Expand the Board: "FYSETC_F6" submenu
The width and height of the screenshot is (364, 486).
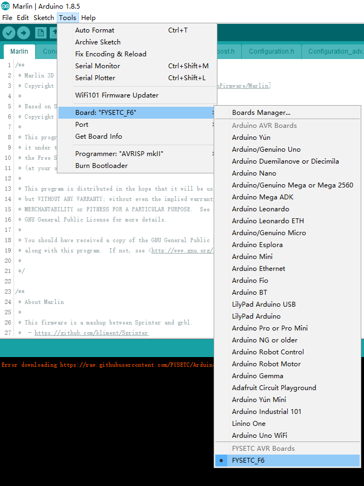(137, 113)
